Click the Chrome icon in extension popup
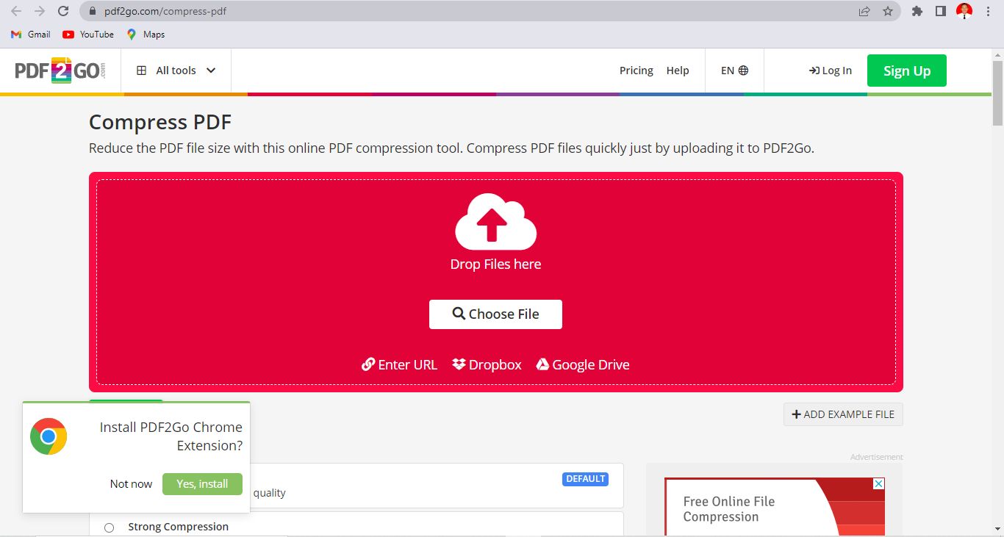Screen dimensions: 1004x537 point(49,436)
